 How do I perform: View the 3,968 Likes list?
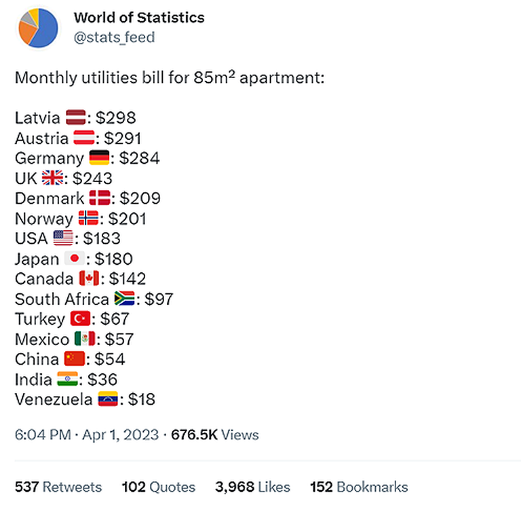(x=252, y=487)
